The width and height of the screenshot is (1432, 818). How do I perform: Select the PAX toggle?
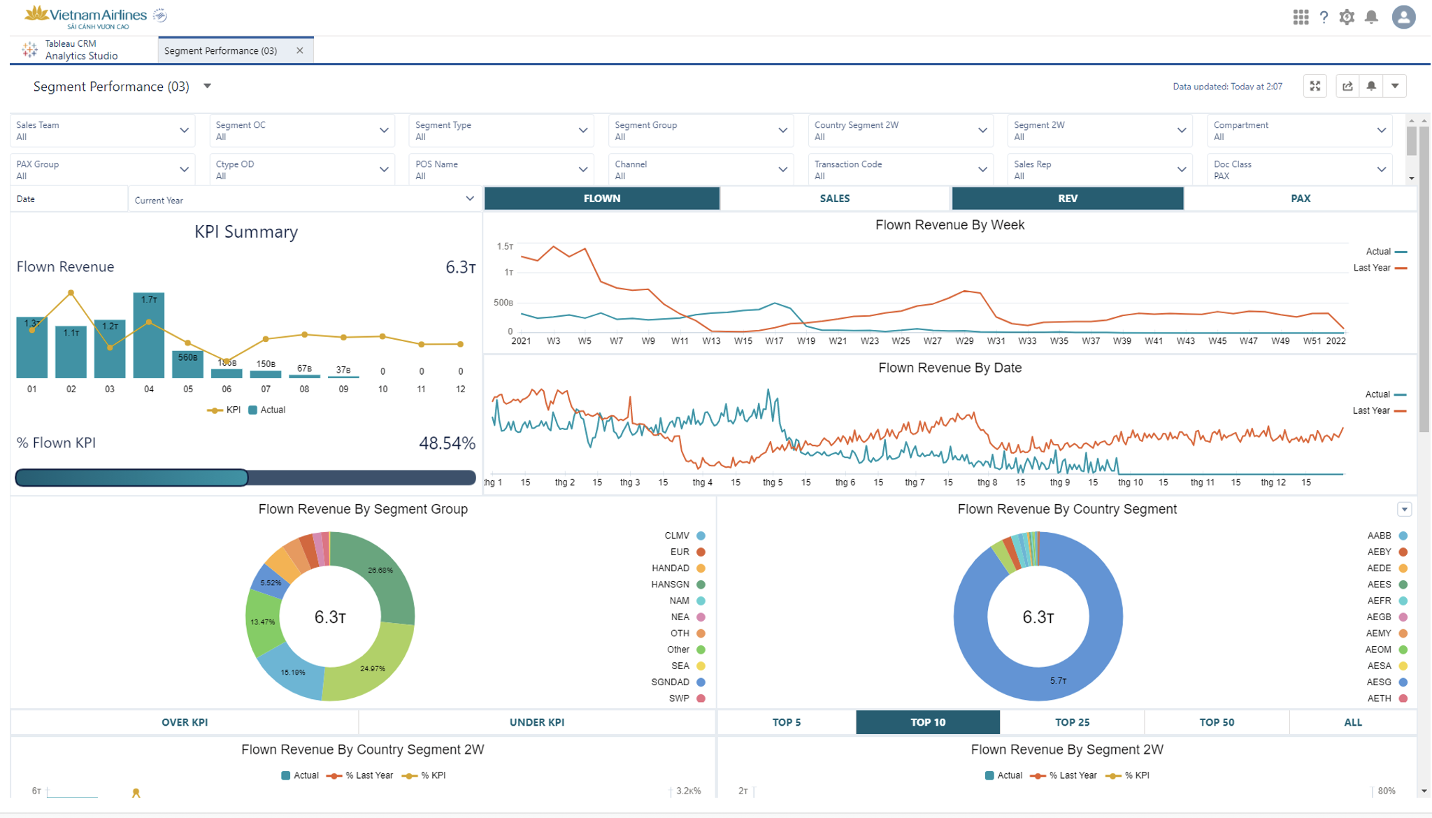click(x=1301, y=199)
